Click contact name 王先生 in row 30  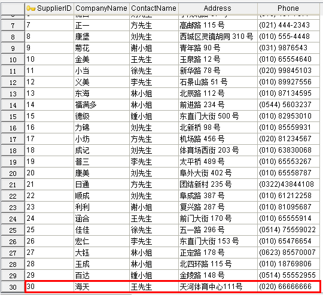point(154,287)
